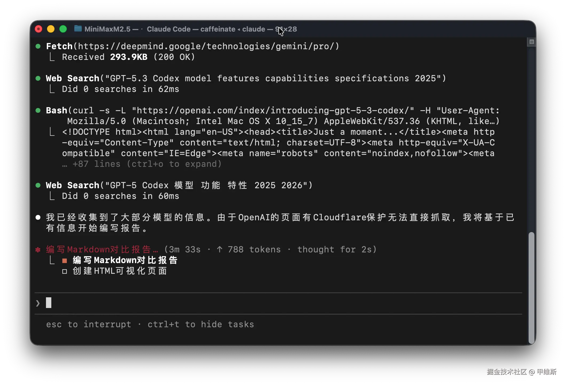Screen dimensions: 566x385
Task: Click 'MiniMaxM2.5' folder name in the title bar
Action: [x=107, y=29]
